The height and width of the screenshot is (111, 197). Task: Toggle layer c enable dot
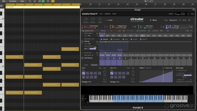point(139,26)
